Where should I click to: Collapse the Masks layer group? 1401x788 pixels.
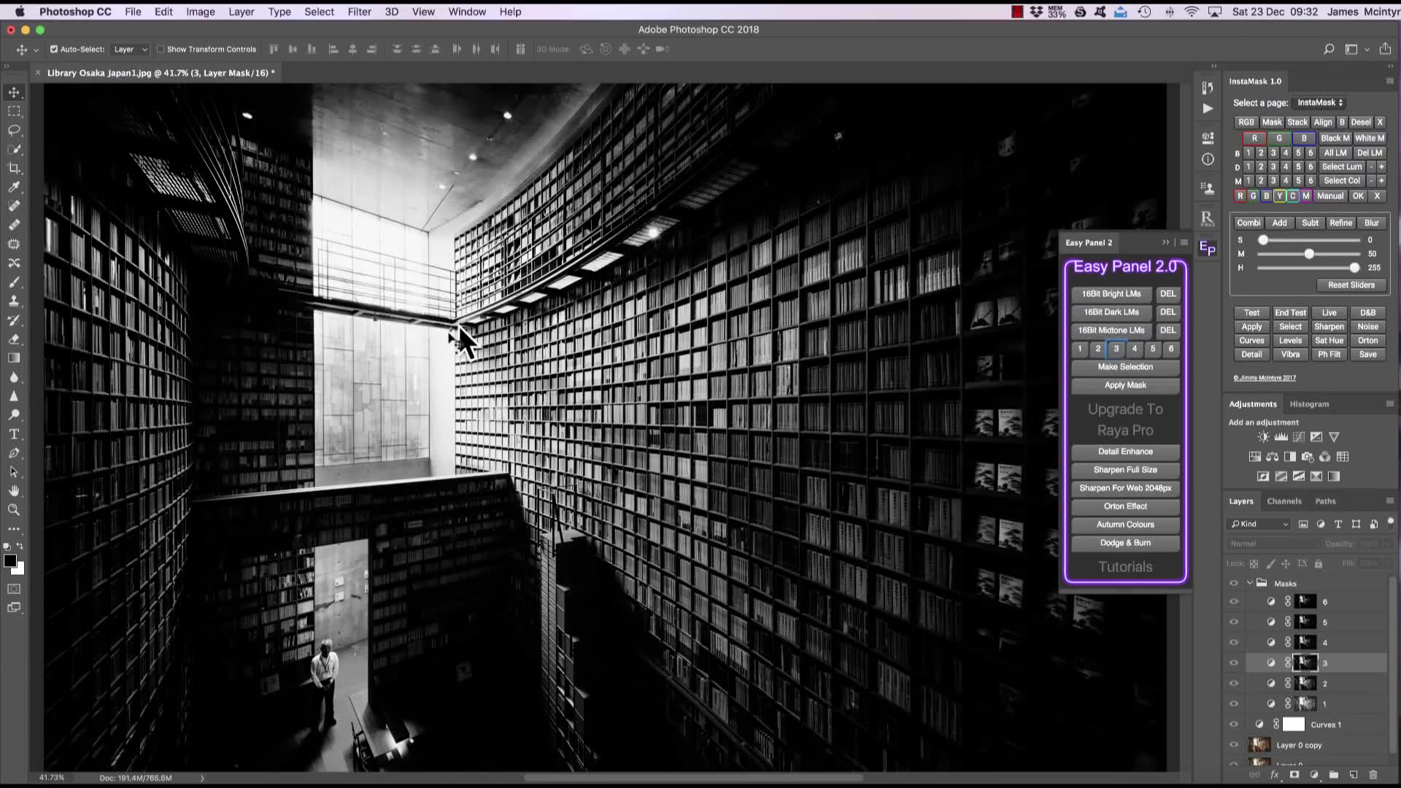[x=1250, y=583]
